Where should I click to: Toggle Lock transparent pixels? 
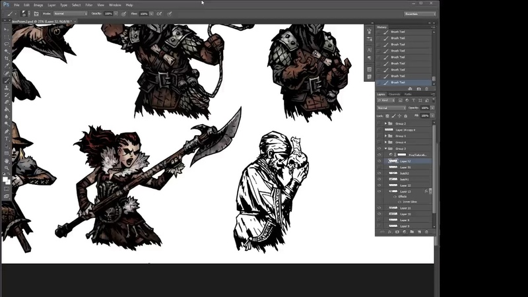pyautogui.click(x=387, y=116)
